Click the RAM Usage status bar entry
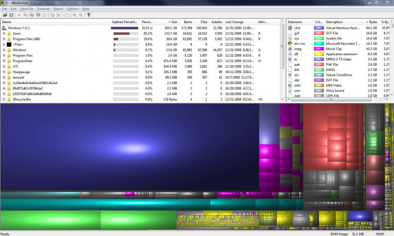394x236 pixels. click(x=347, y=234)
